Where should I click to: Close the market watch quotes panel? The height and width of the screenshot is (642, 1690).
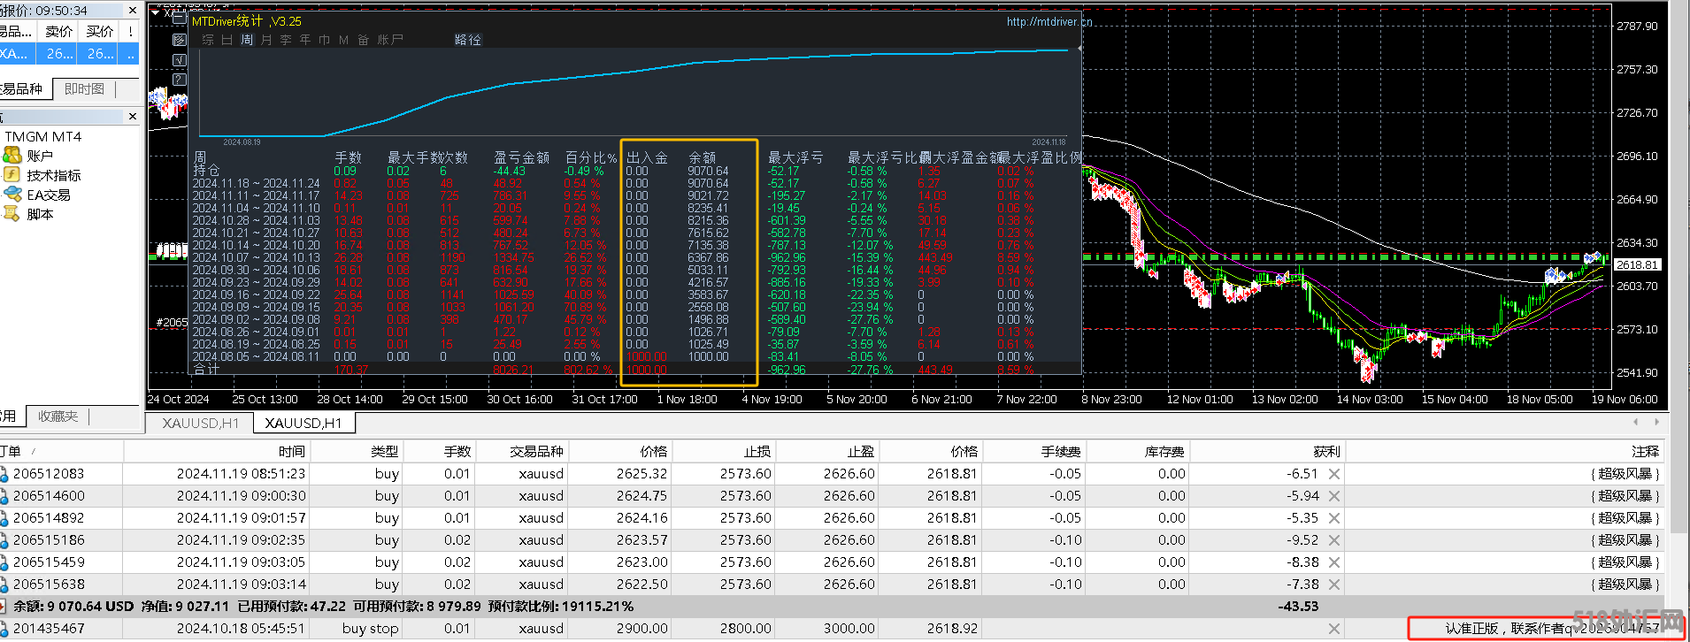point(133,11)
